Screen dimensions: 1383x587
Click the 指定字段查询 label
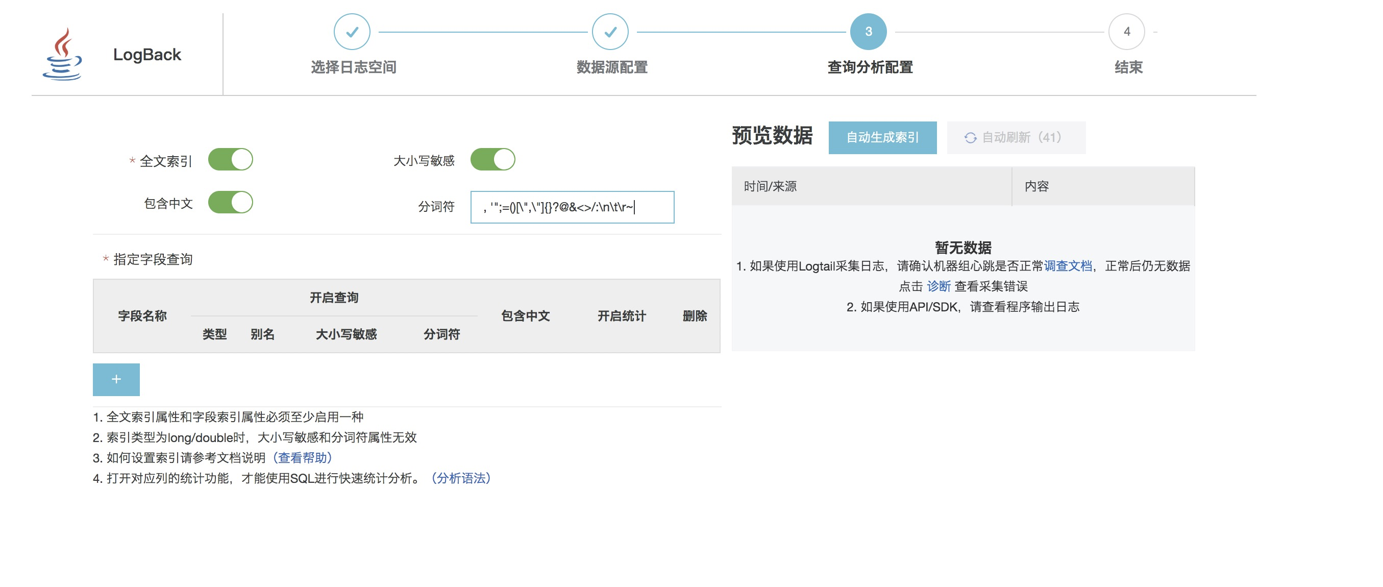[x=153, y=259]
